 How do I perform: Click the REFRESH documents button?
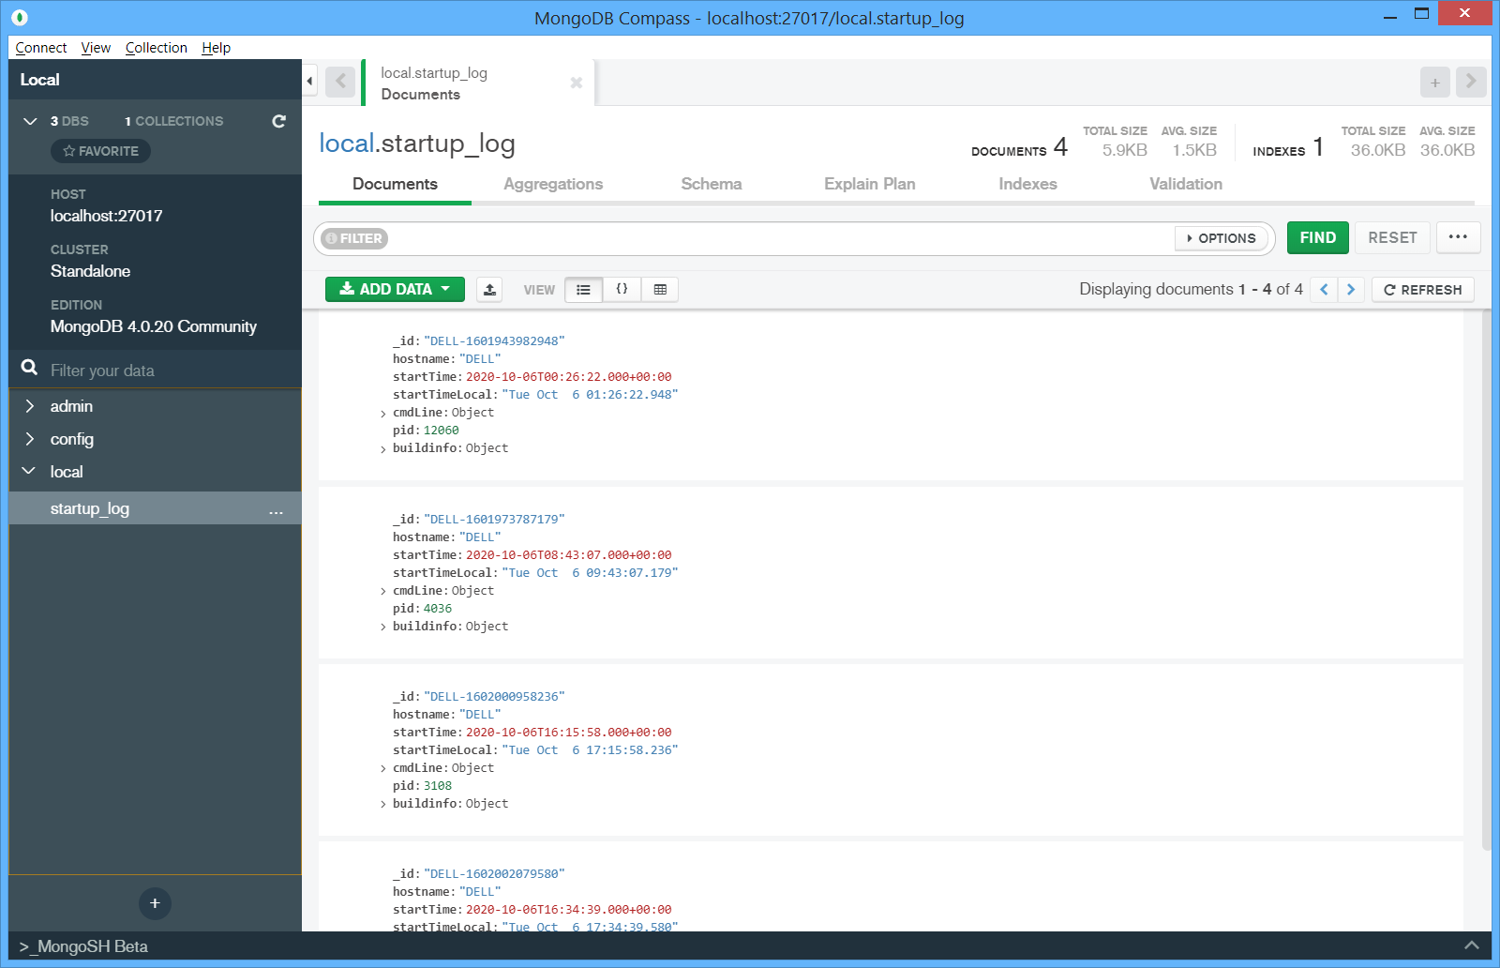(x=1423, y=290)
